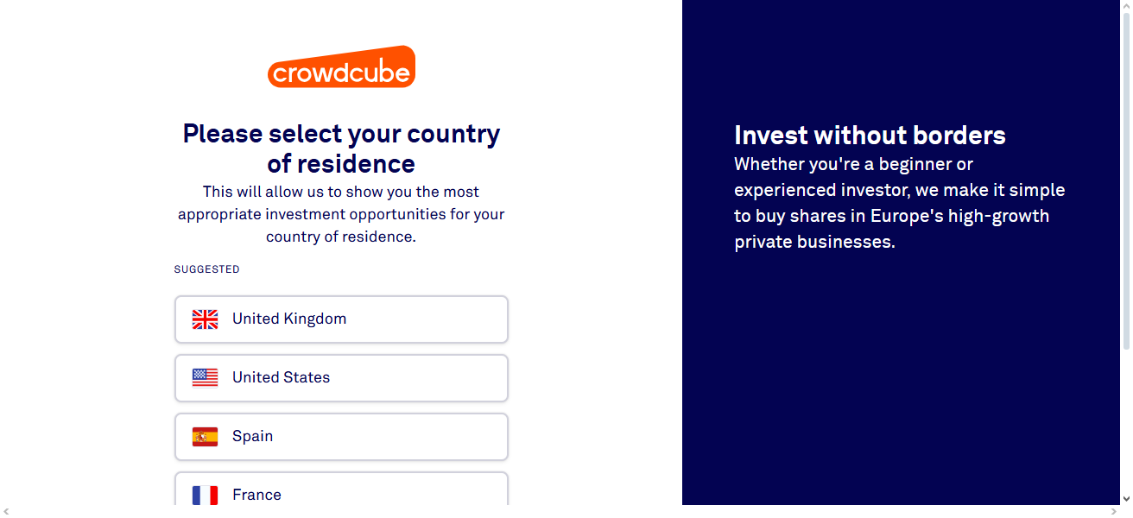
Task: Click the Spain flag icon
Action: click(x=205, y=436)
